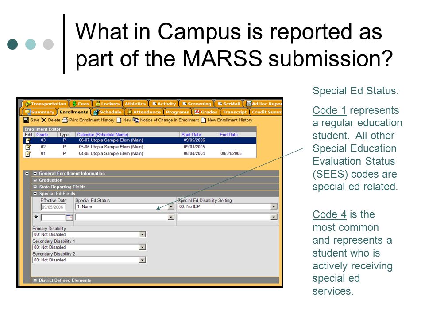425x319 pixels.
Task: Click edit icon for grade 02 enrollment
Action: click(x=28, y=147)
